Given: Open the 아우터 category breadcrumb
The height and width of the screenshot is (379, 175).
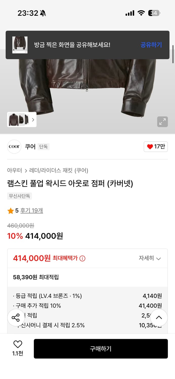Looking at the screenshot, I should (14, 171).
